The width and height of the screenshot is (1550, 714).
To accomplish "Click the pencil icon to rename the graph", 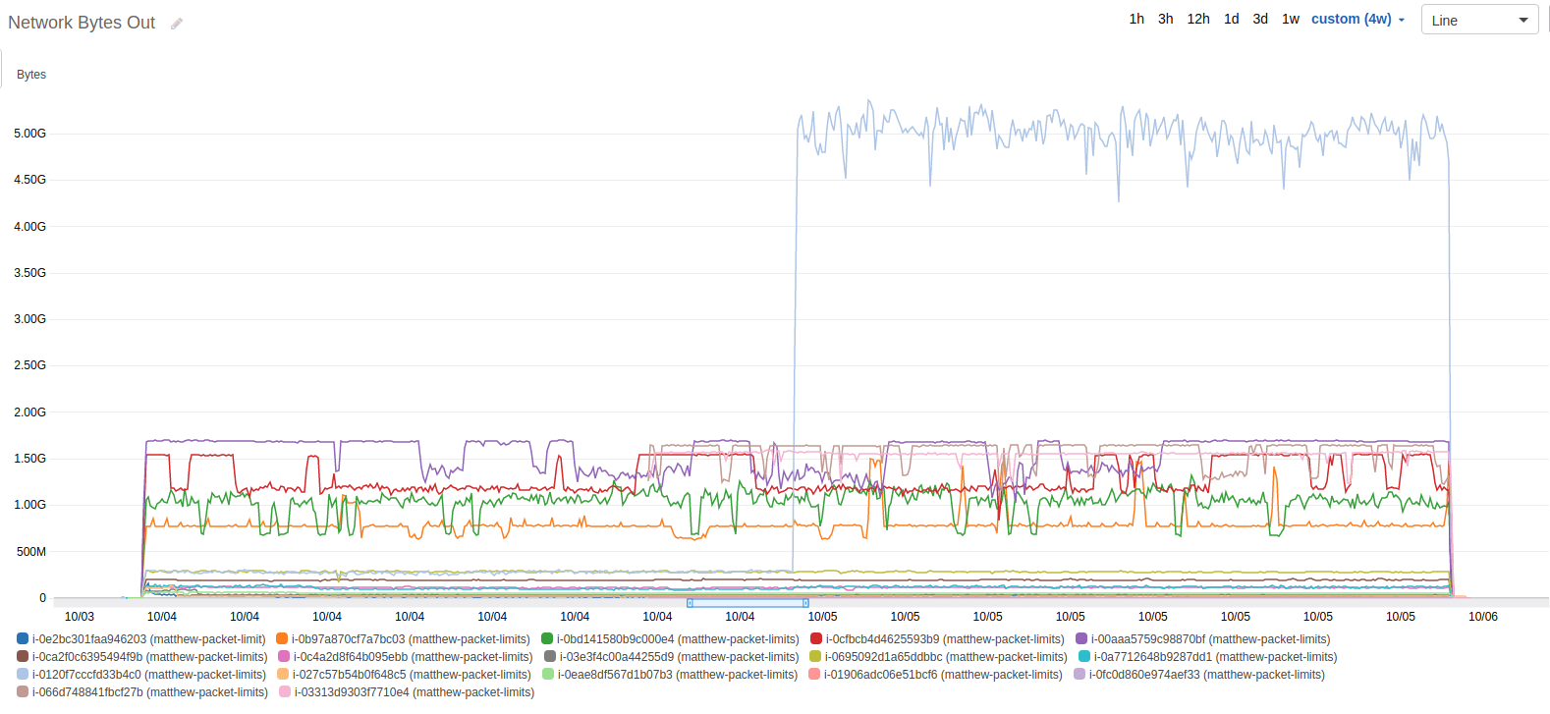I will (x=177, y=24).
